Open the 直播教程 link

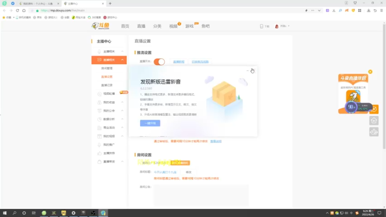click(179, 62)
